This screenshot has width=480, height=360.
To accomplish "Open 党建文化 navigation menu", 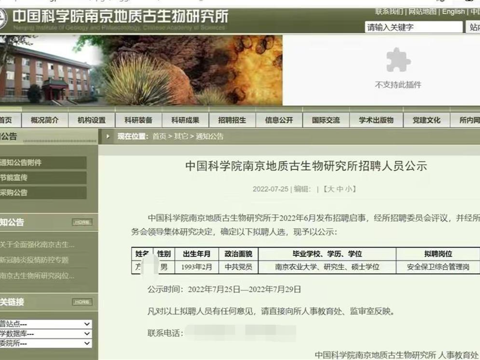I will click(x=427, y=120).
